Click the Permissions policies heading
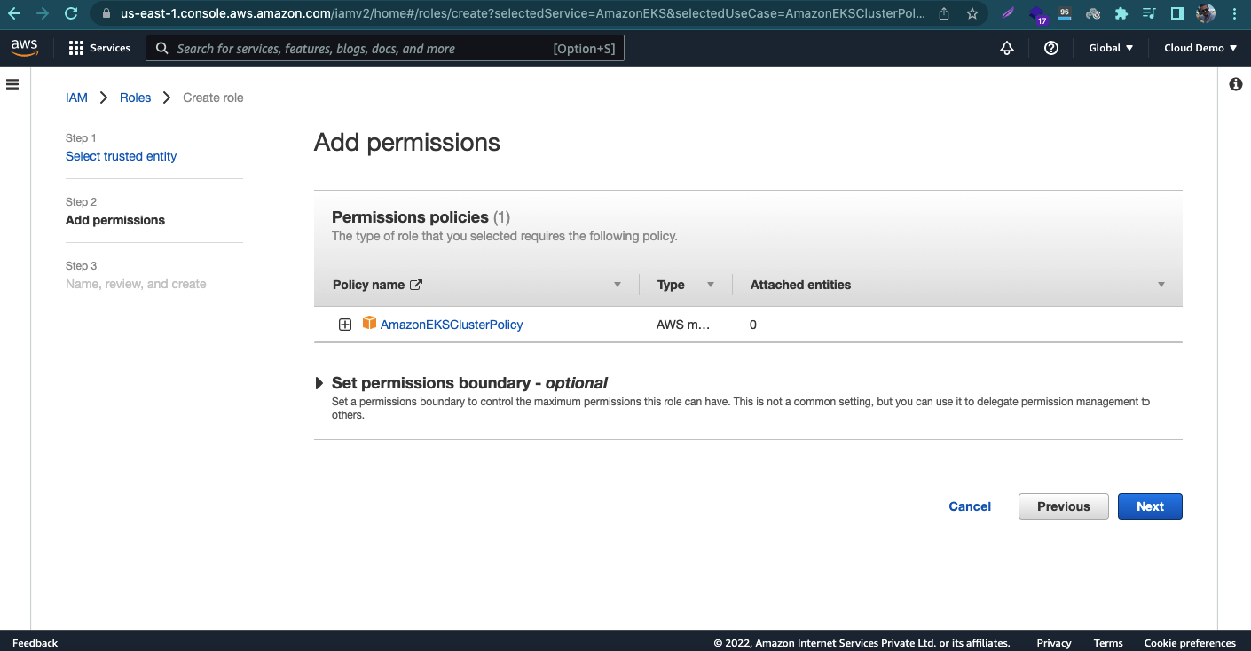The height and width of the screenshot is (651, 1251). 410,217
